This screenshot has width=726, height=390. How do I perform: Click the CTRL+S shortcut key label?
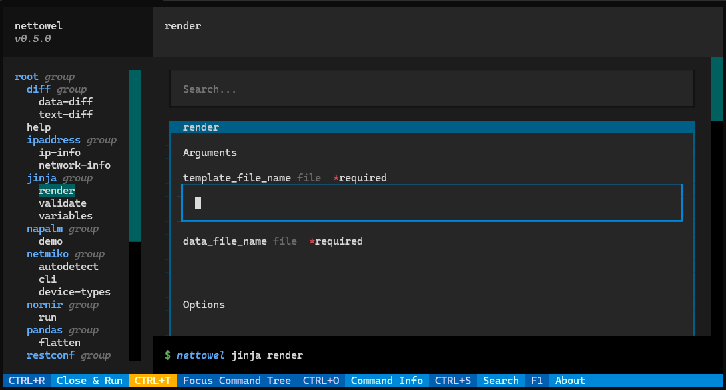click(453, 381)
